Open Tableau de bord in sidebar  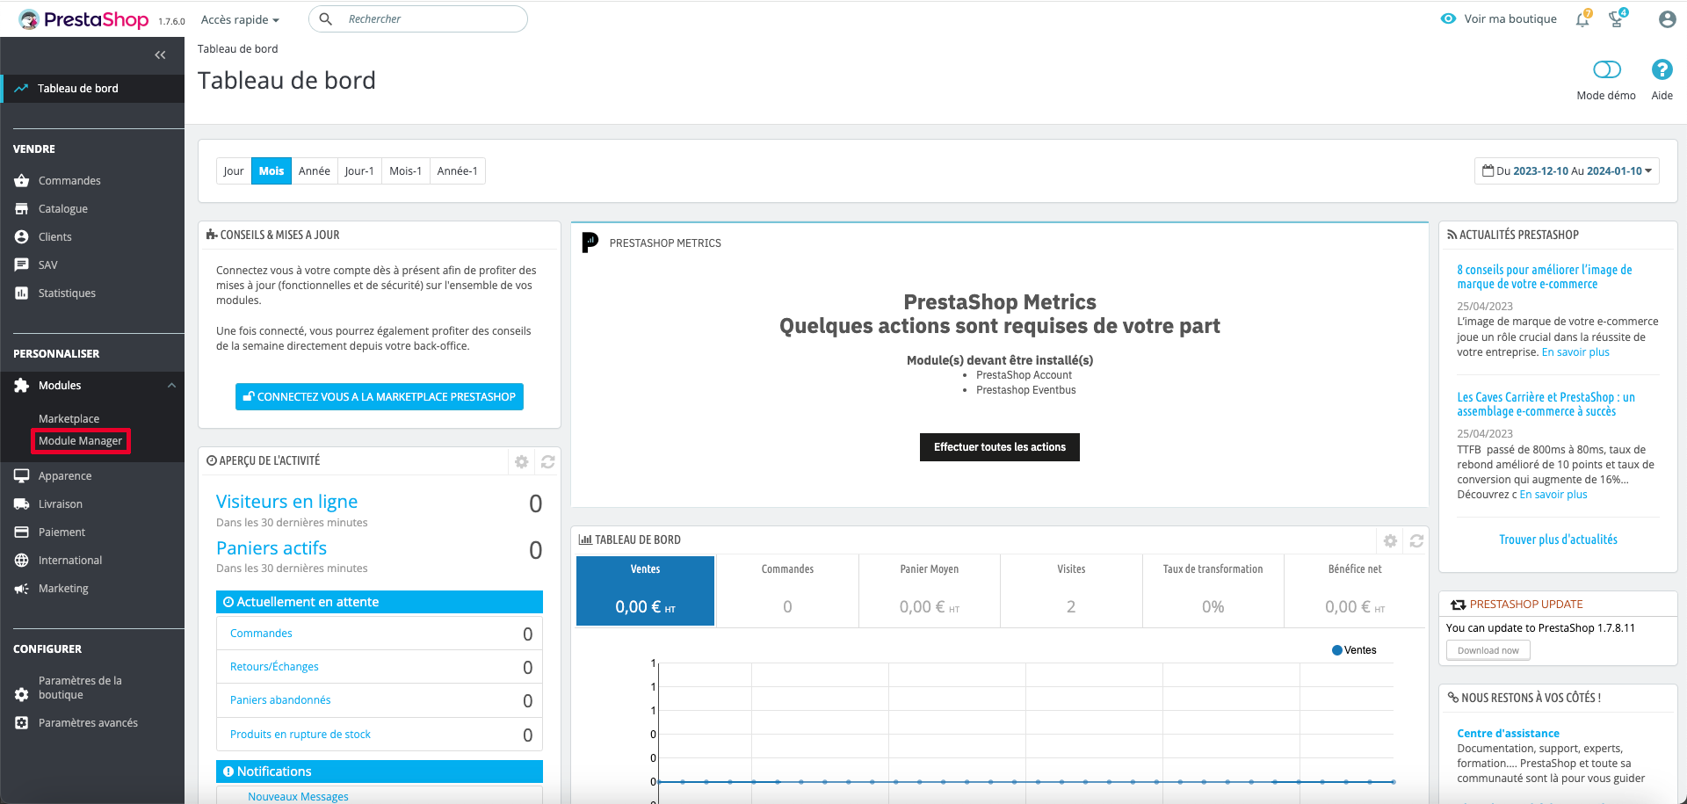coord(92,88)
